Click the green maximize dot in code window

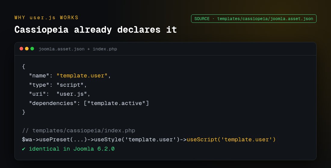point(32,49)
